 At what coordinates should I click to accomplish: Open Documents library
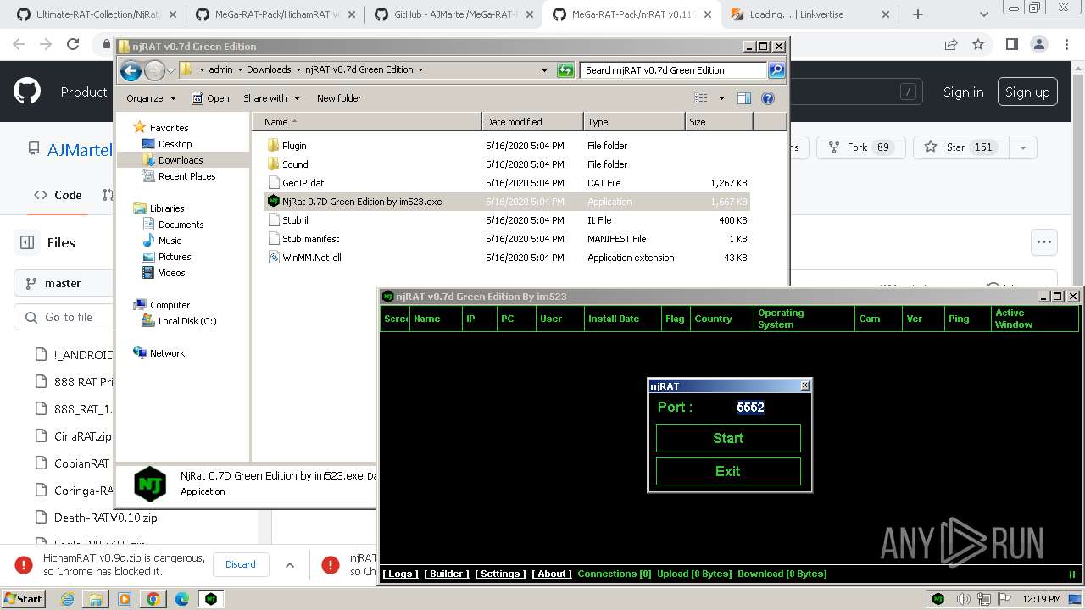click(181, 225)
